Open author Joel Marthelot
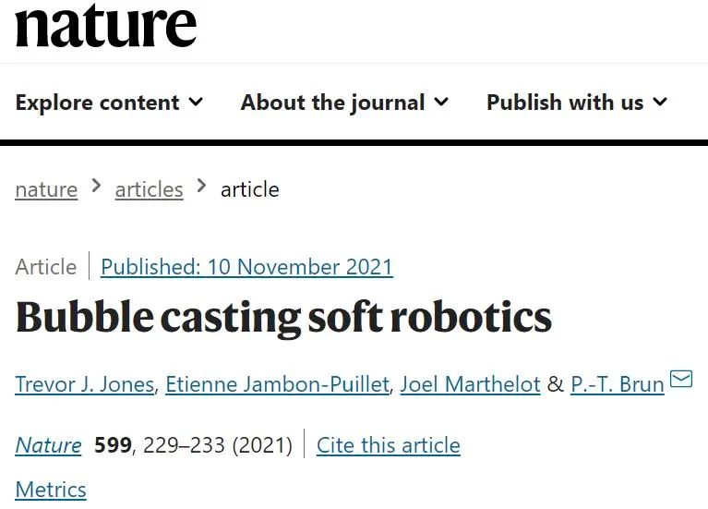The width and height of the screenshot is (708, 509). click(470, 384)
